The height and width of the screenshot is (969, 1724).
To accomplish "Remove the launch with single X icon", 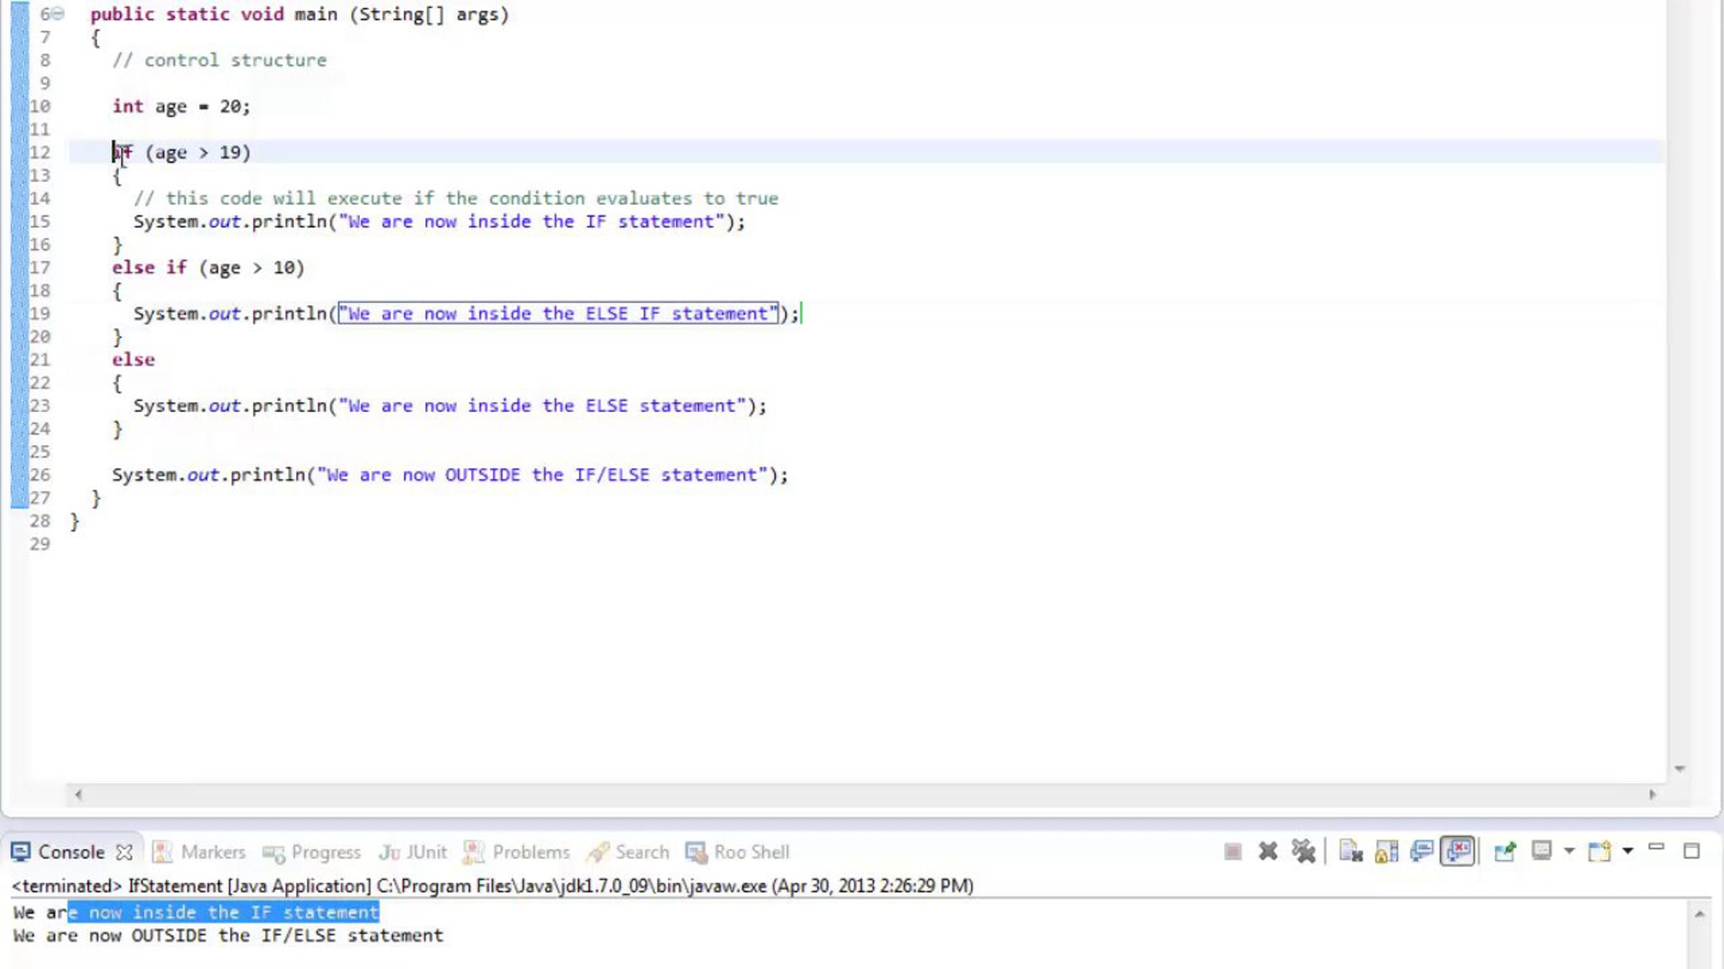I will coord(1268,852).
